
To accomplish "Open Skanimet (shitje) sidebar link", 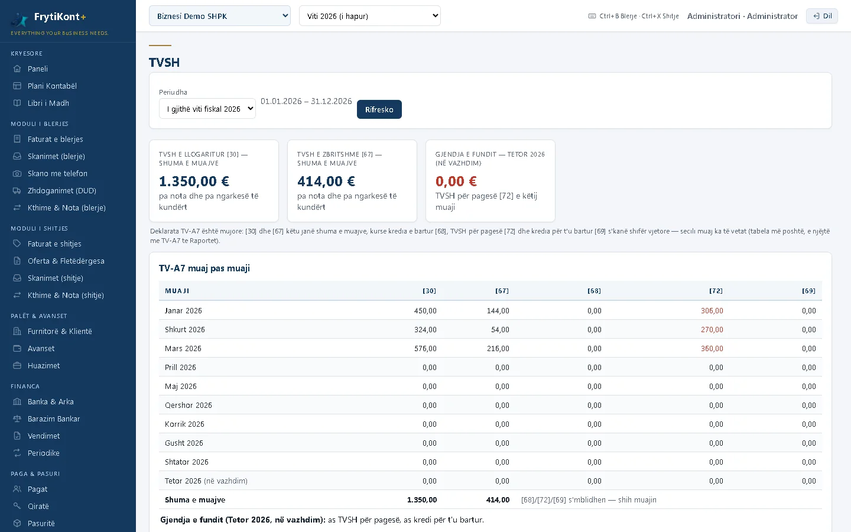I will (56, 278).
